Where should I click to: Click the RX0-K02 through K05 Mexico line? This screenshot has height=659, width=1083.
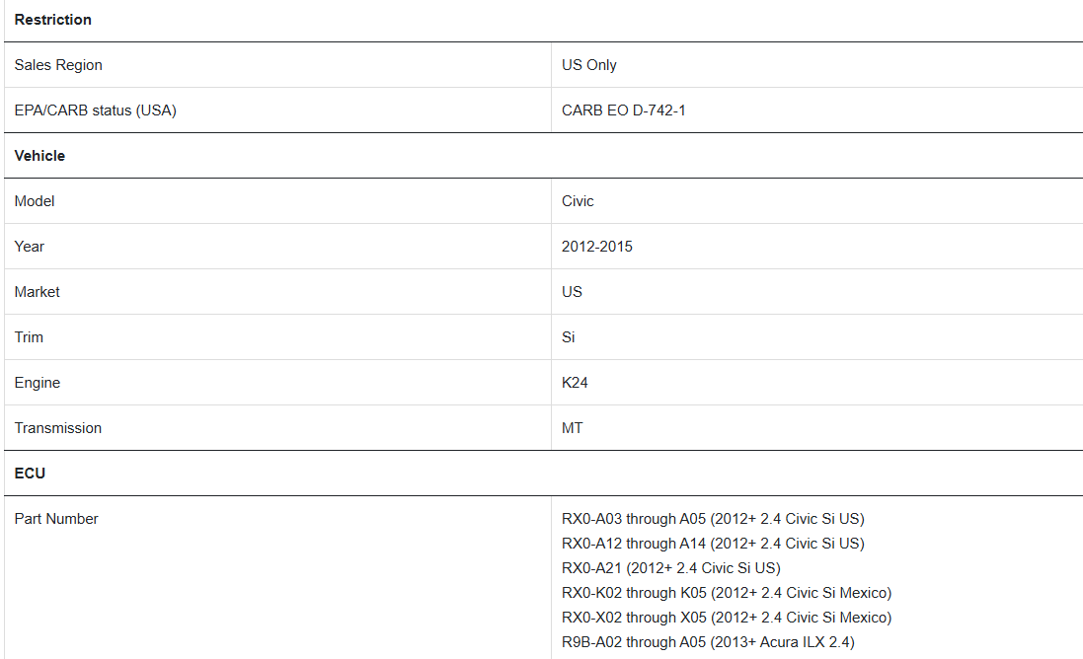point(727,594)
